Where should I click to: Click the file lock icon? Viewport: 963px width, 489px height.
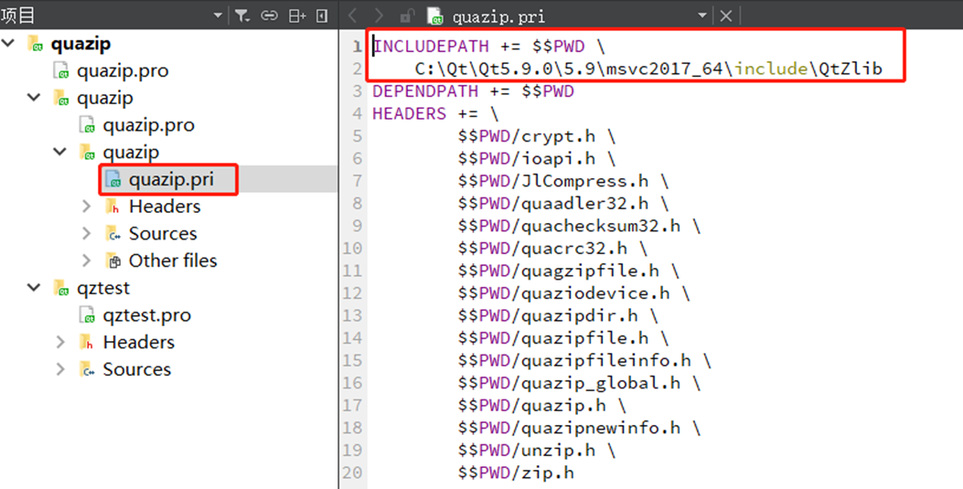(x=406, y=16)
